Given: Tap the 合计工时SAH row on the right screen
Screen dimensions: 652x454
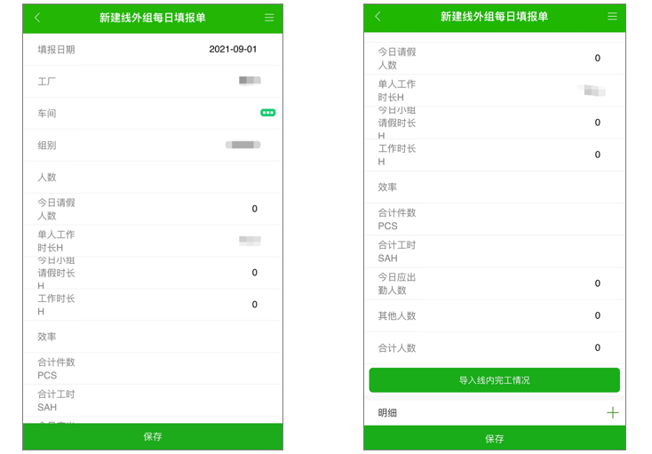Looking at the screenshot, I should coord(495,251).
